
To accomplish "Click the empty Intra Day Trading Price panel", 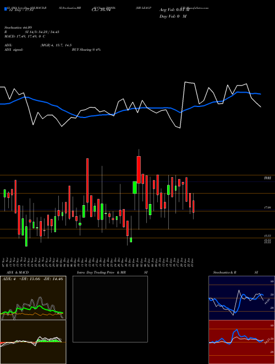I will 110,309.
